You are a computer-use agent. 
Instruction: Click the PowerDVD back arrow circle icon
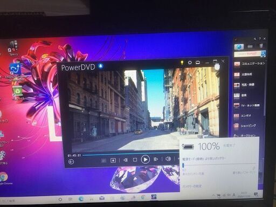point(71,162)
